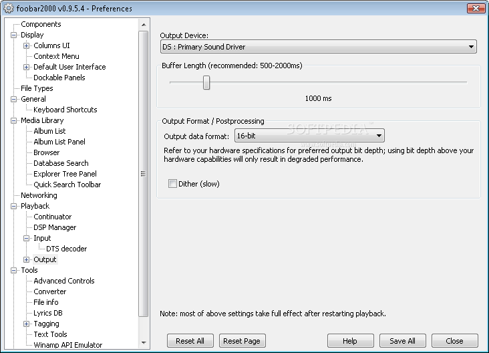Select Advanced Controls tree item
Image resolution: width=489 pixels, height=353 pixels.
click(x=64, y=281)
